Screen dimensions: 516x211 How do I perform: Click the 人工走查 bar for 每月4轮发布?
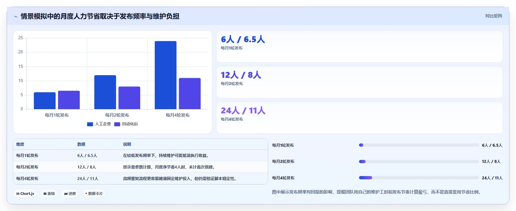(166, 75)
